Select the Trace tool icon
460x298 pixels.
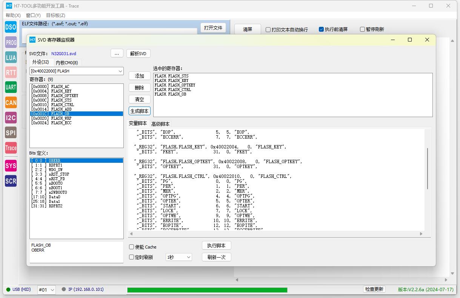point(11,148)
